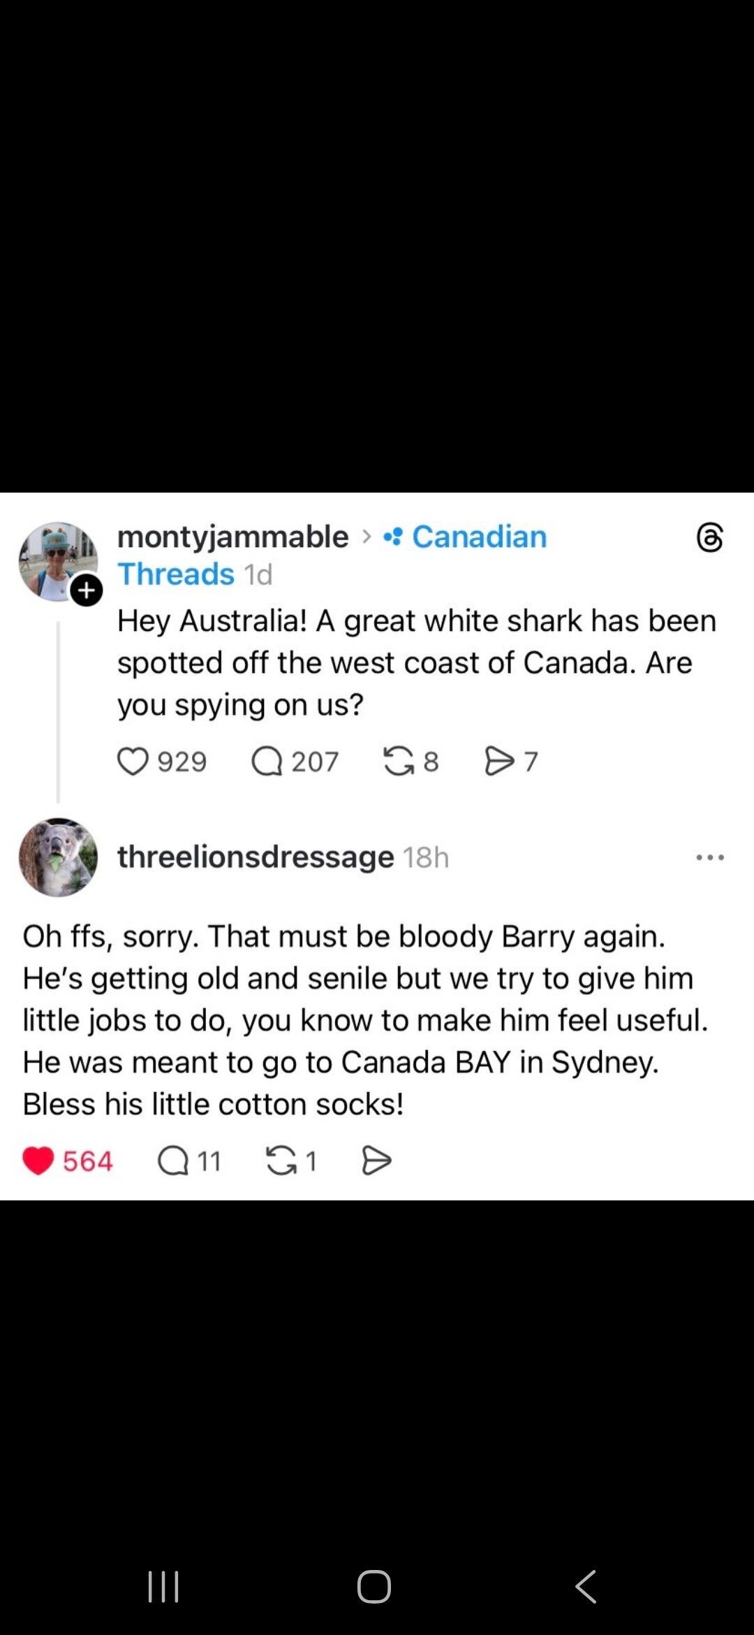Open comments on threelionsdressage's reply
The height and width of the screenshot is (1635, 754).
pos(173,1161)
